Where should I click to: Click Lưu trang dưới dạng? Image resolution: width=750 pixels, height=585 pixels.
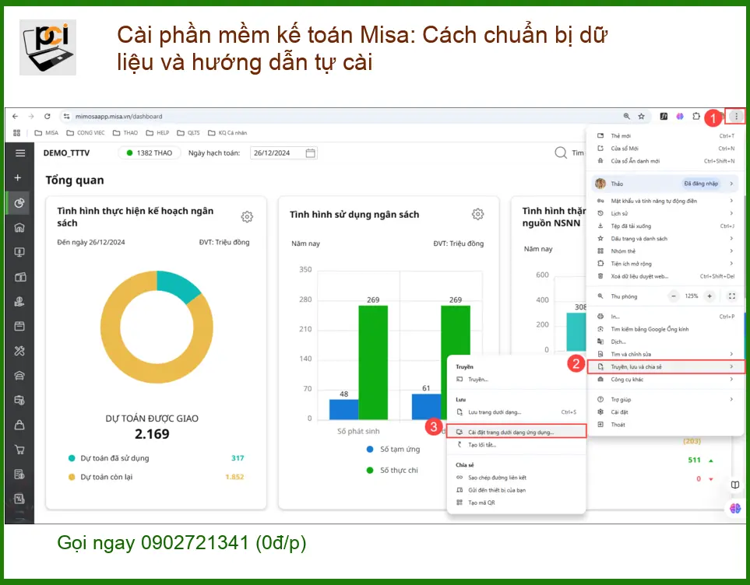click(x=516, y=412)
